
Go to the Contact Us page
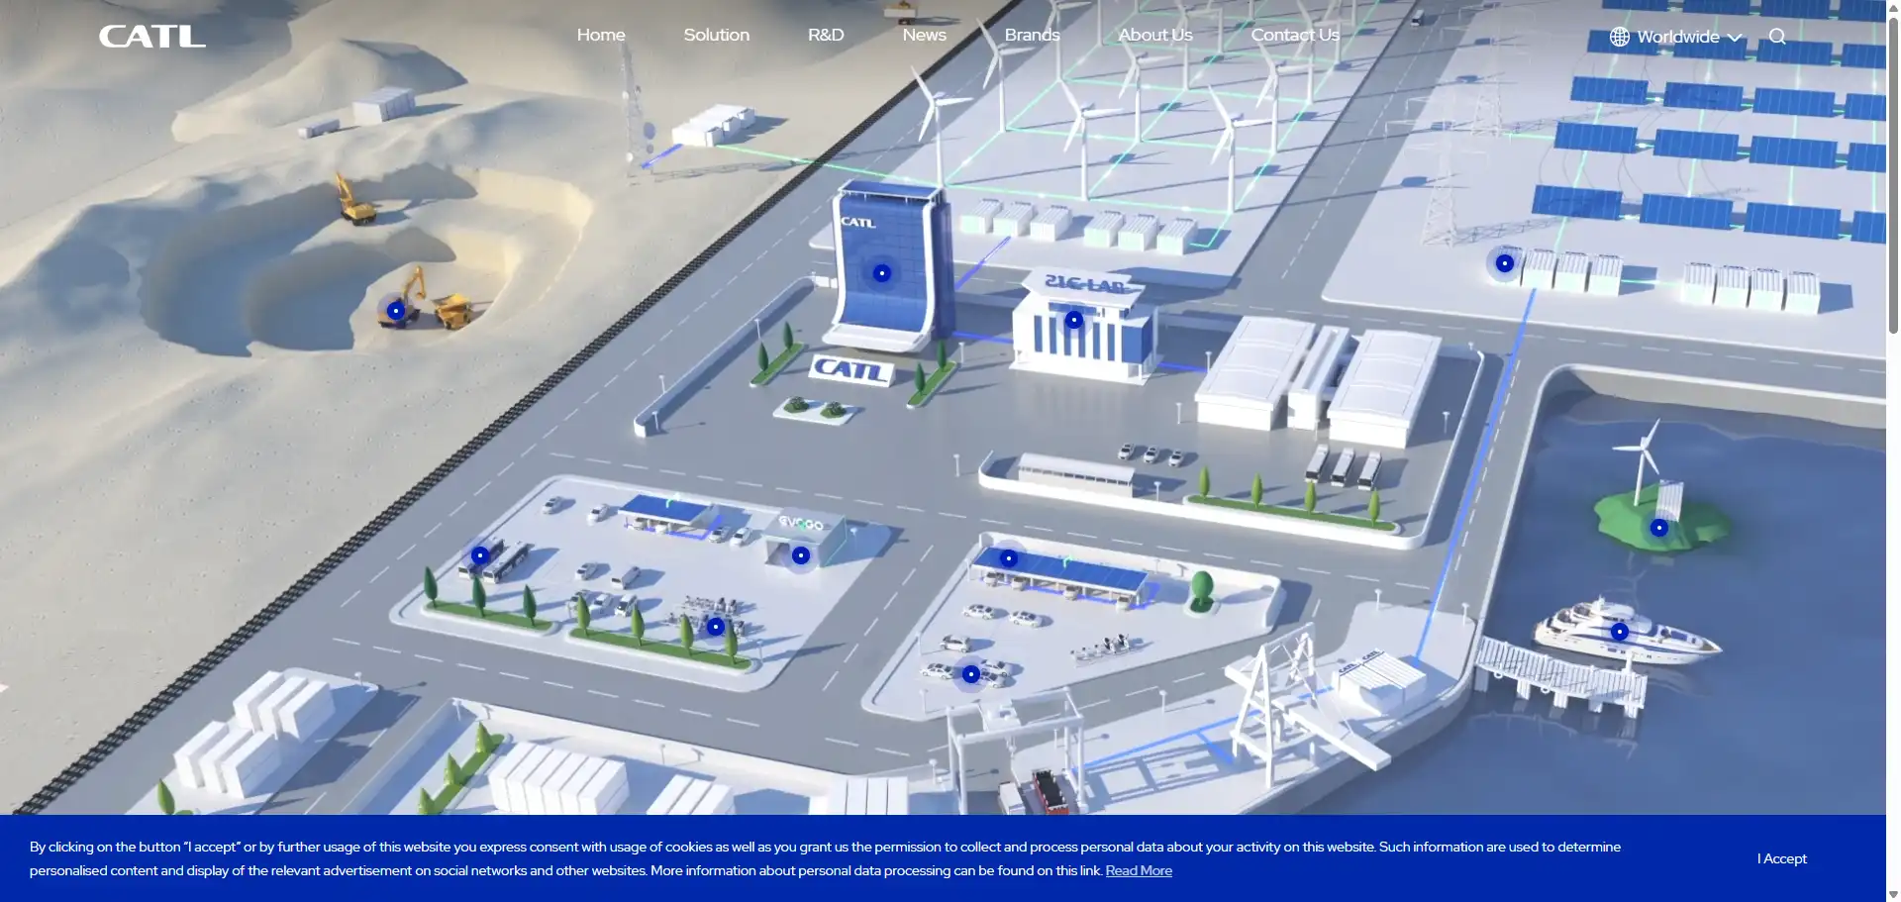(x=1295, y=35)
